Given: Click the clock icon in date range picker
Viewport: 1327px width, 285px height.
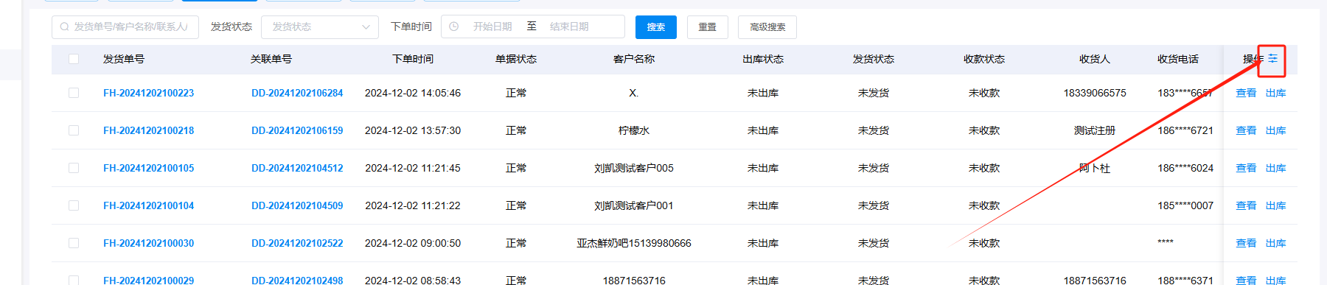Looking at the screenshot, I should (x=454, y=27).
